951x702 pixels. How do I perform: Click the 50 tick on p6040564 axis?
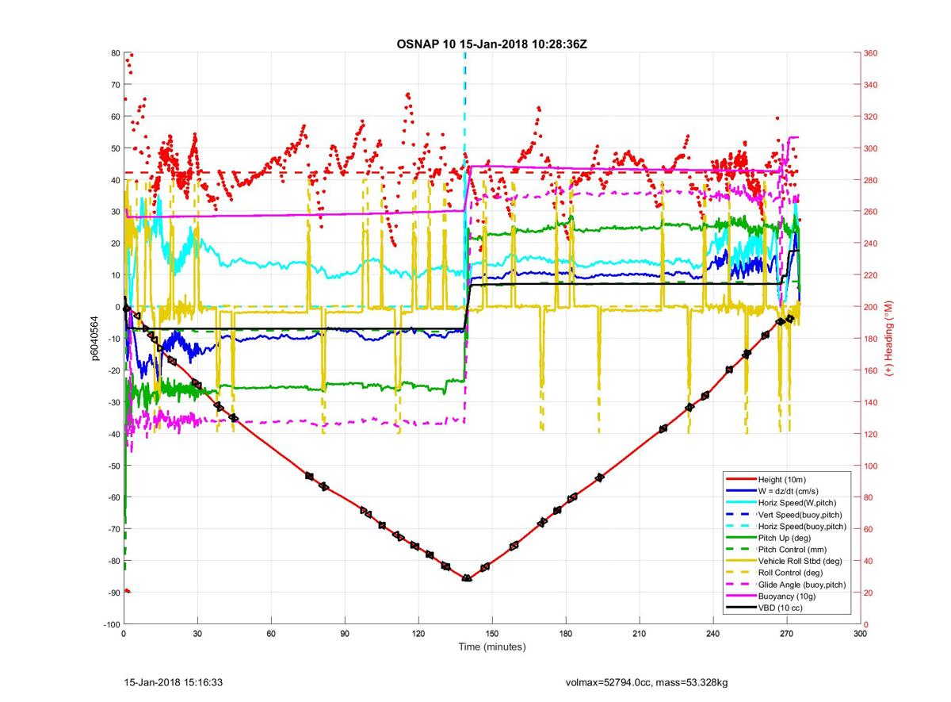116,148
